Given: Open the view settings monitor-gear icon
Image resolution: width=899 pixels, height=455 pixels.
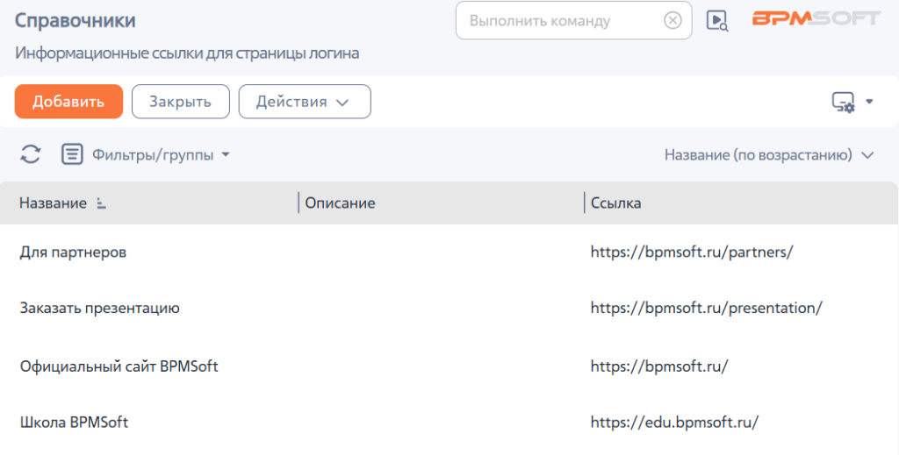Looking at the screenshot, I should click(x=844, y=102).
